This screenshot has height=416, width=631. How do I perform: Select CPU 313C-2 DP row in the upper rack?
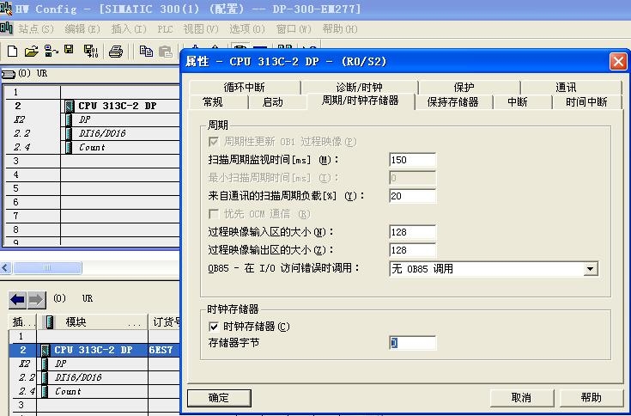93,106
